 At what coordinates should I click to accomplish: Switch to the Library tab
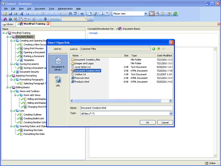tap(8, 24)
